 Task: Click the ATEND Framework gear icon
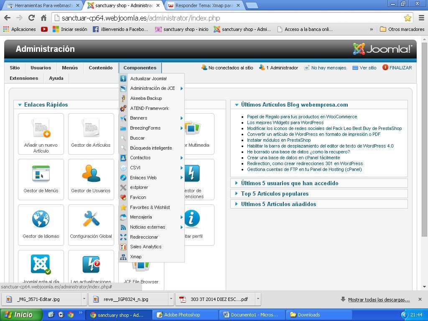point(123,108)
